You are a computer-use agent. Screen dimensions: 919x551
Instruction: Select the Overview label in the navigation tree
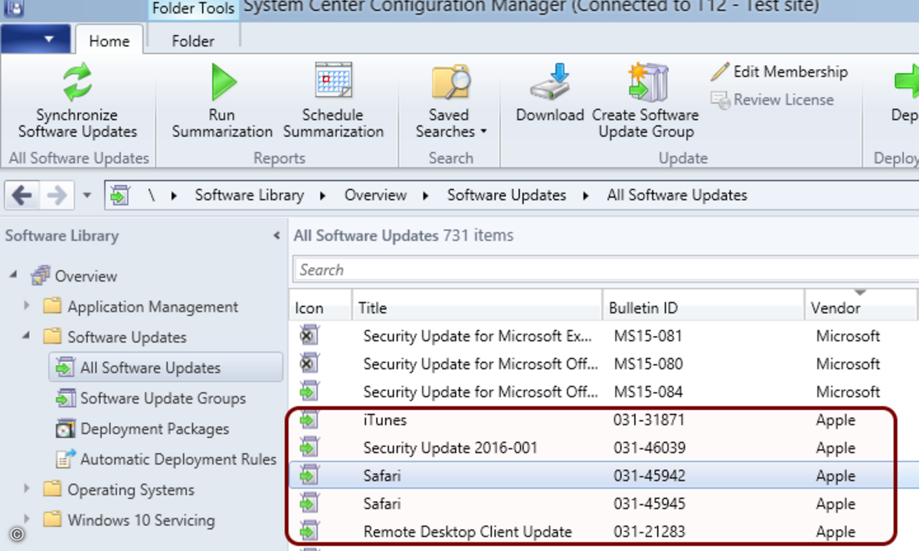coord(86,276)
